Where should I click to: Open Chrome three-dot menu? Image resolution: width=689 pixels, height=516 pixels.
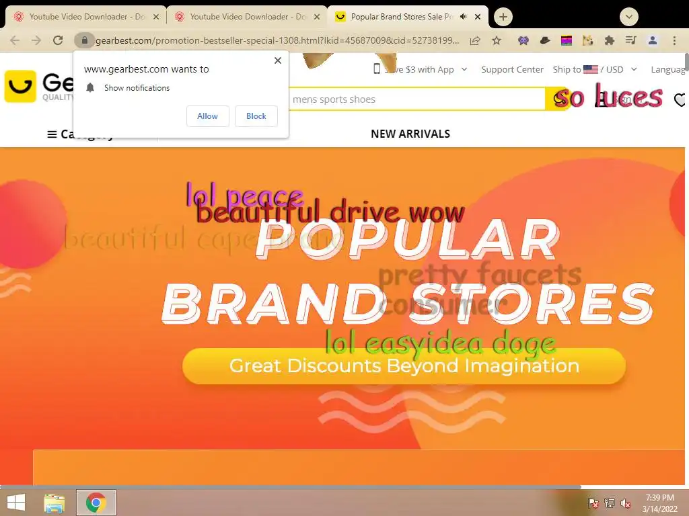point(674,41)
